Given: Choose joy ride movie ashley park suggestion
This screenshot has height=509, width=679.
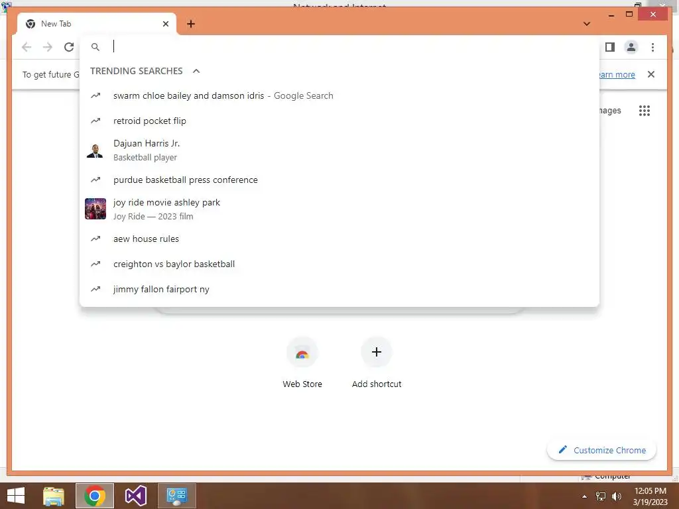Looking at the screenshot, I should click(339, 209).
